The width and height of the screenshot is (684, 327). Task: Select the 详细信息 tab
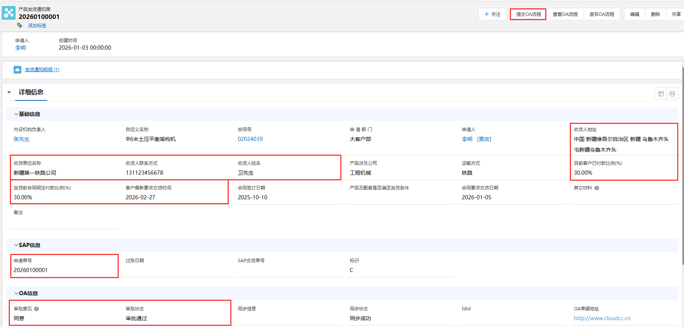coord(31,92)
